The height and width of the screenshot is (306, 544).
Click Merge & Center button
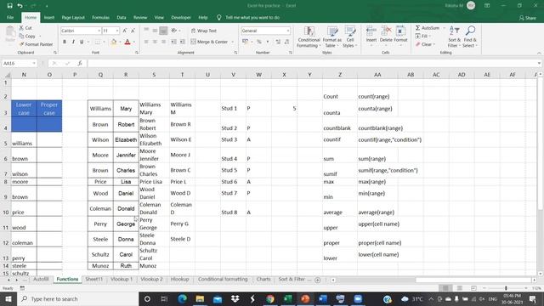tap(209, 42)
